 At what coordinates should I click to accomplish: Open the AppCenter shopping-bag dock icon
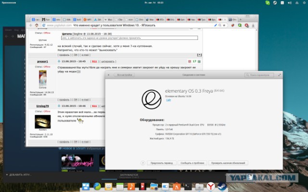click(x=177, y=186)
